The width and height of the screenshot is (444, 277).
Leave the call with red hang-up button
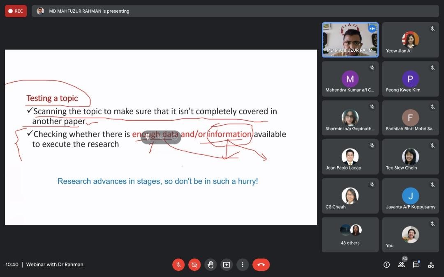(x=261, y=265)
